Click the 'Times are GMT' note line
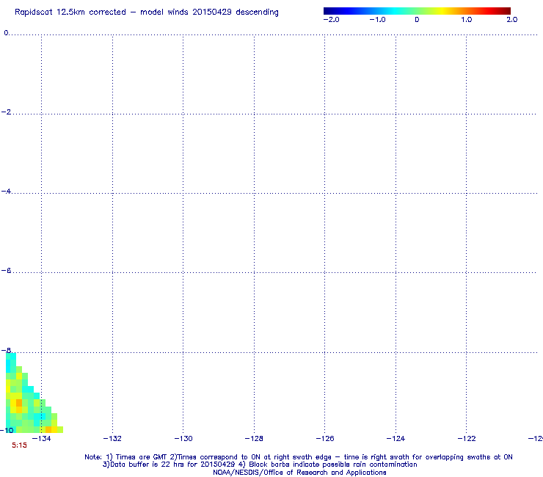The image size is (543, 477). (299, 457)
